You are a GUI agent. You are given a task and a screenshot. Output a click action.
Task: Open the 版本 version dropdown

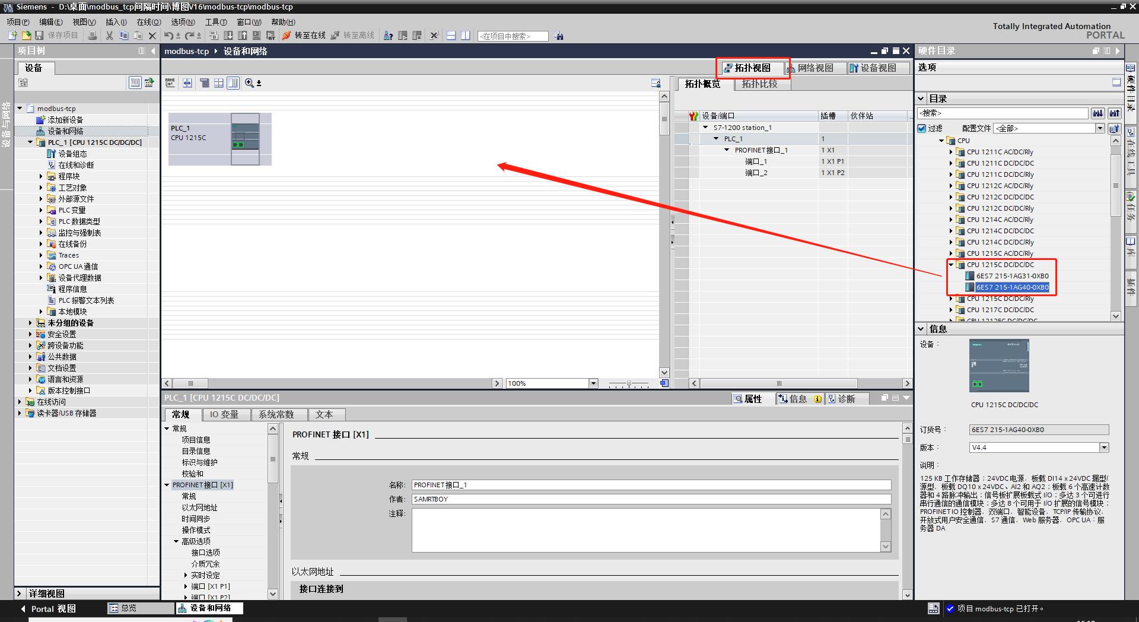pos(1104,448)
